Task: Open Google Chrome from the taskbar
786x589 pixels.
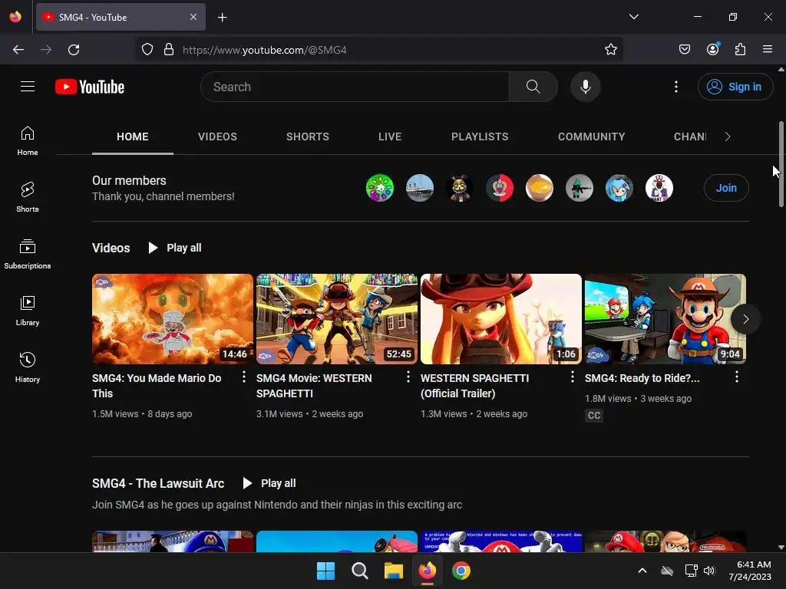Action: (x=461, y=571)
